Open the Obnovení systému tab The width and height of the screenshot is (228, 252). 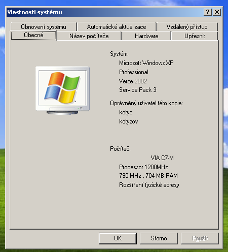click(x=44, y=27)
